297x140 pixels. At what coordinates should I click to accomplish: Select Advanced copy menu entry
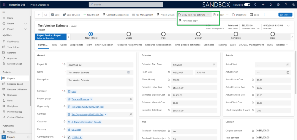(188, 21)
